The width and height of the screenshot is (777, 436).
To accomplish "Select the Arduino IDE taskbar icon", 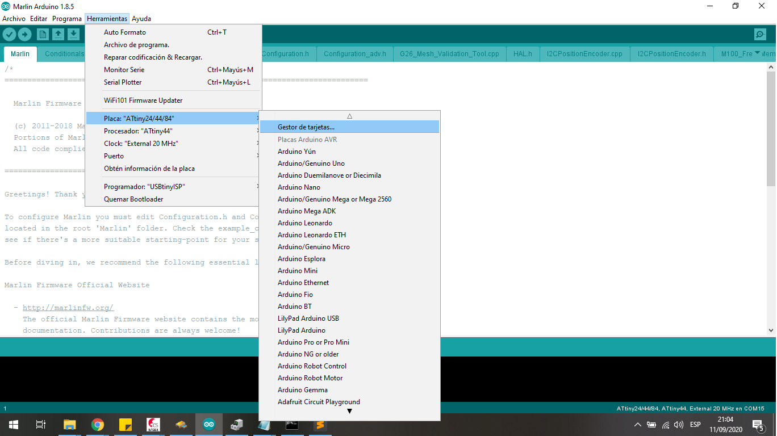I will click(x=209, y=424).
